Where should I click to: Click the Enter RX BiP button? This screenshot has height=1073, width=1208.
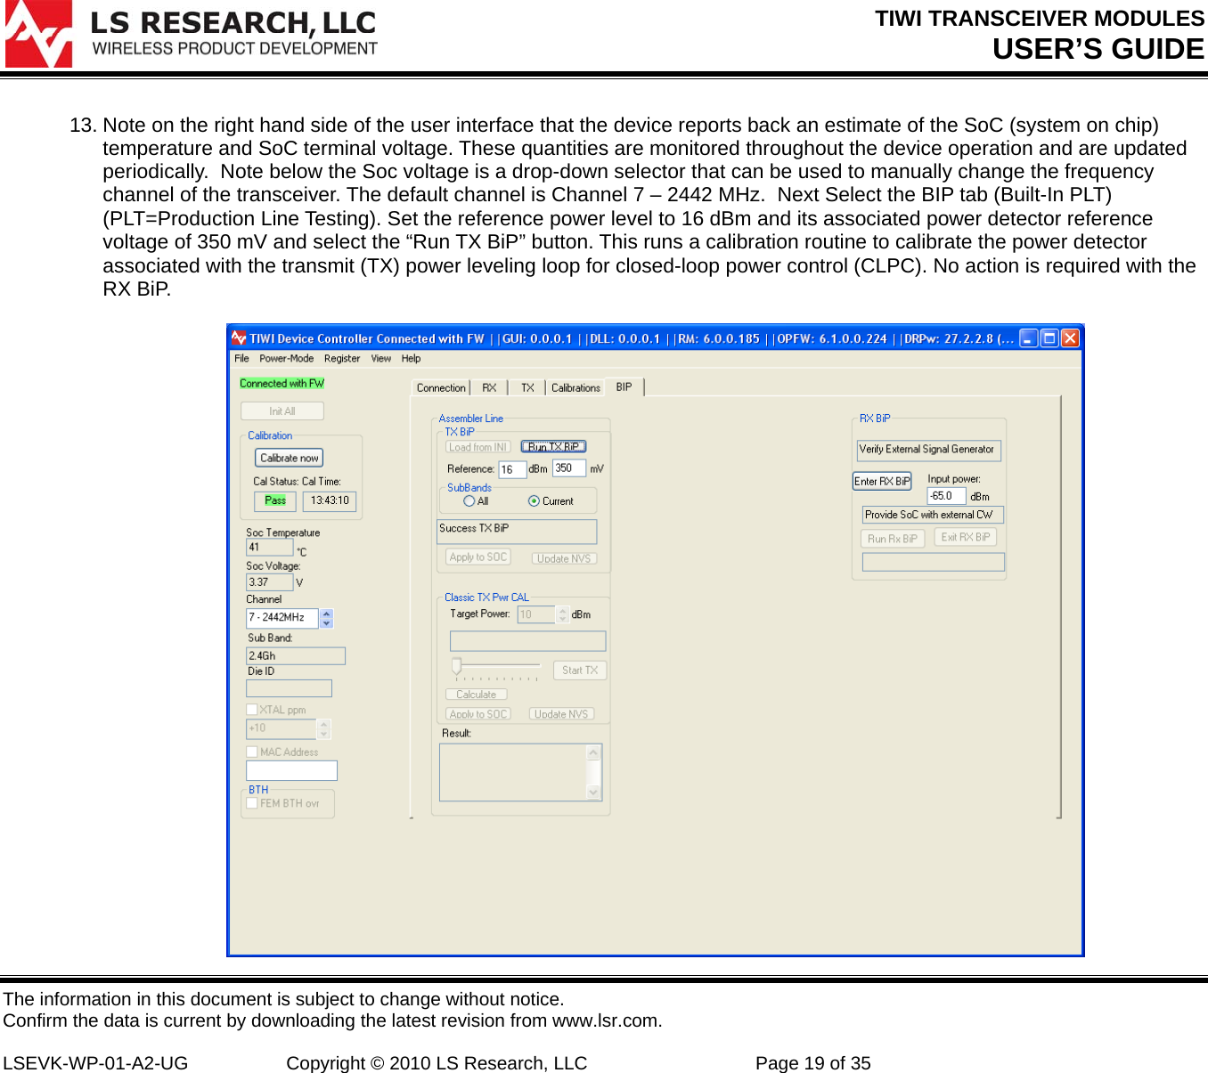click(x=882, y=482)
